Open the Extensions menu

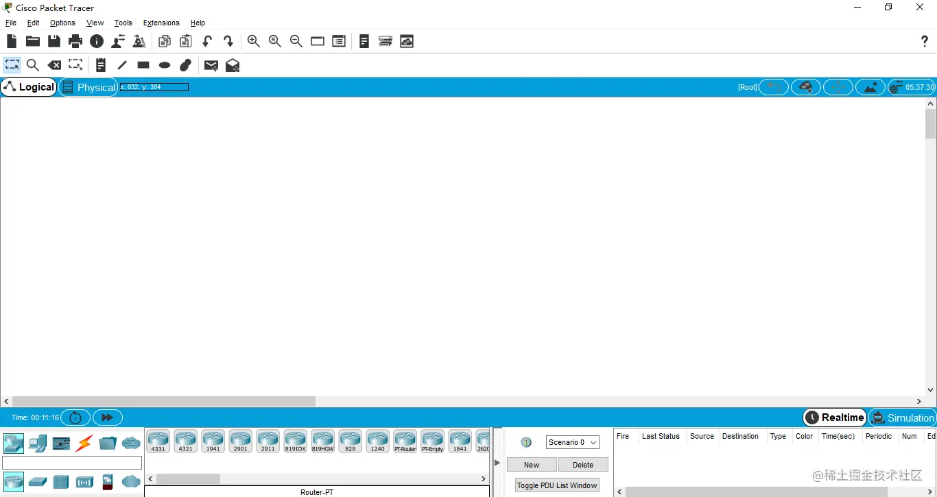coord(161,23)
